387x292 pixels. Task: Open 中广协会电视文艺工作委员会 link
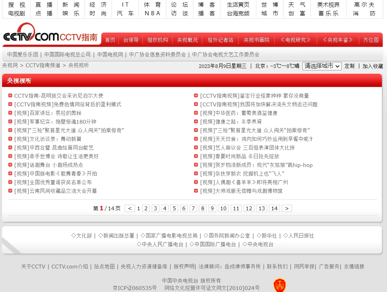(x=226, y=54)
